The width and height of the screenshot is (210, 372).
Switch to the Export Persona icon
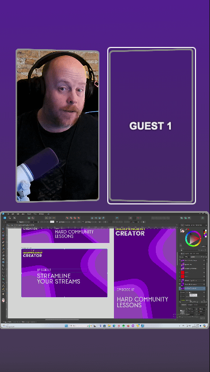coord(15,218)
